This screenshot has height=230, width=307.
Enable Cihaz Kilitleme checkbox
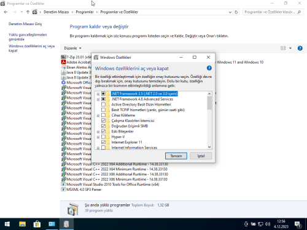103,115
